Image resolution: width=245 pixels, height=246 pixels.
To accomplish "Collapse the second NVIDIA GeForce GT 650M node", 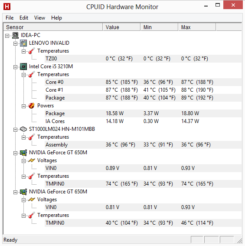I will click(x=15, y=192).
